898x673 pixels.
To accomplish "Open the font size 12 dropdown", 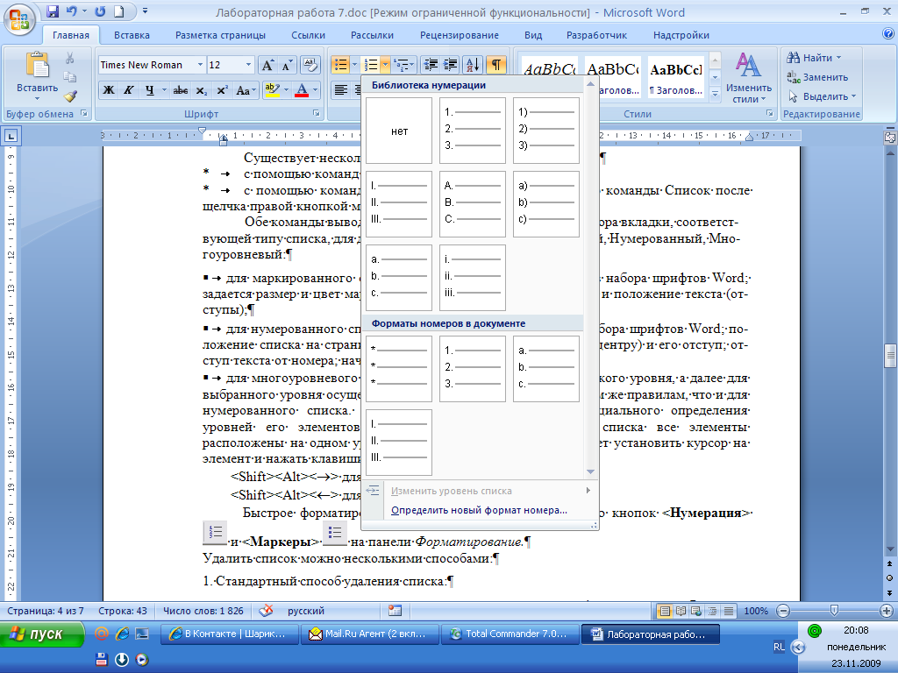I will pos(248,65).
